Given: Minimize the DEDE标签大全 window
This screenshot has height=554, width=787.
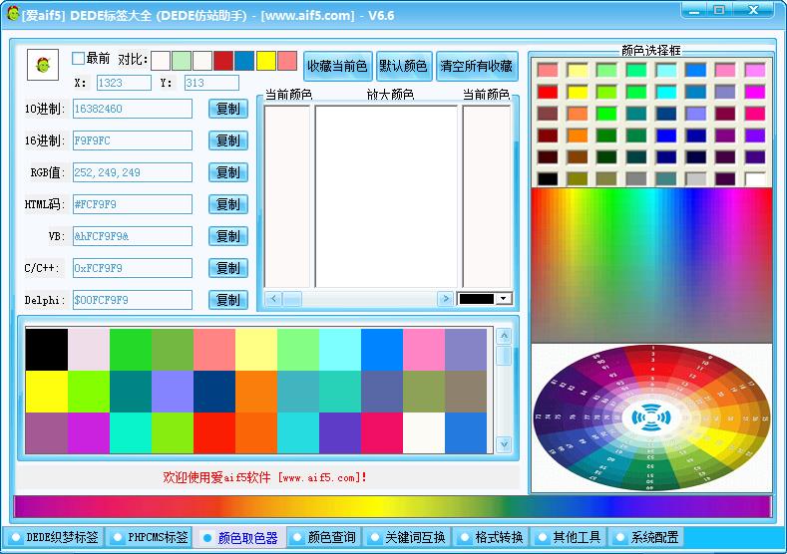Looking at the screenshot, I should [x=694, y=11].
